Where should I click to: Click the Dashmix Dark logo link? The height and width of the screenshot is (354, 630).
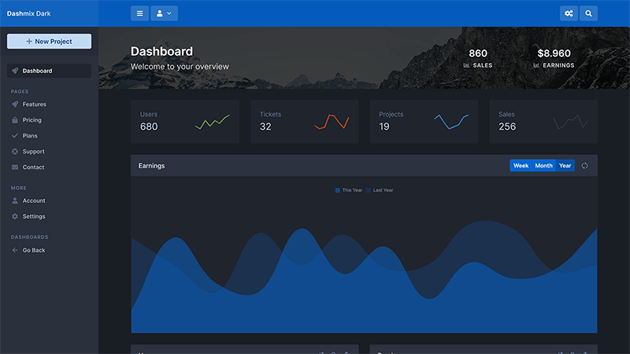click(x=29, y=13)
